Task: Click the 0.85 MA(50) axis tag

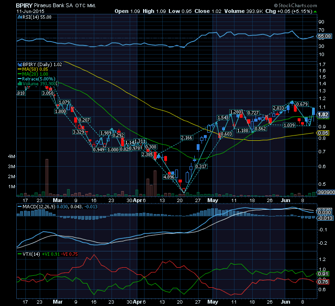Action: [323, 133]
